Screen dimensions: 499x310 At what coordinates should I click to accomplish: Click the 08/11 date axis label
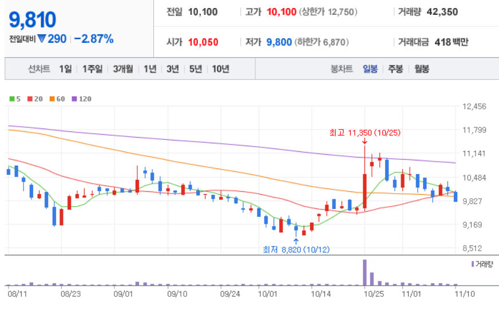point(17,294)
